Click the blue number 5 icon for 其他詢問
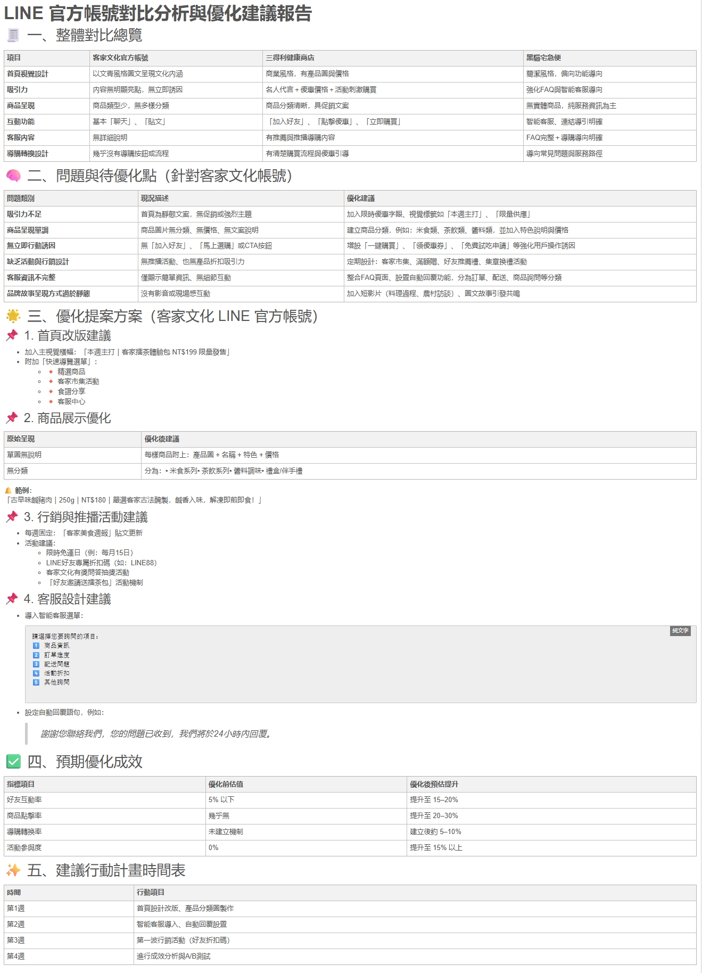The width and height of the screenshot is (702, 973). (36, 682)
